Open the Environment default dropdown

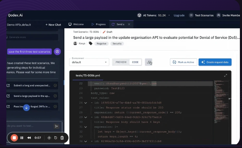click(90, 62)
